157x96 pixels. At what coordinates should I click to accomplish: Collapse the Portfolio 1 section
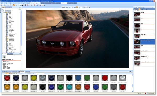coord(134,11)
